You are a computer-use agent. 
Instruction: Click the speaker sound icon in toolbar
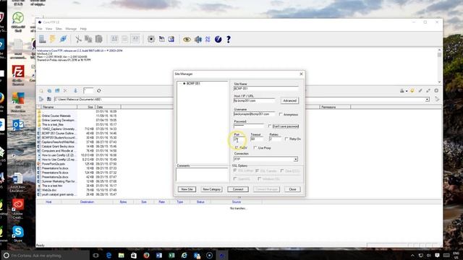coord(197,39)
